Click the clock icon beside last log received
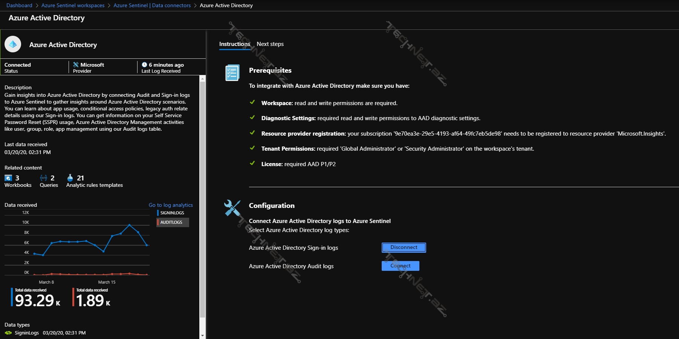Screen dimensions: 679x339 click(144, 65)
